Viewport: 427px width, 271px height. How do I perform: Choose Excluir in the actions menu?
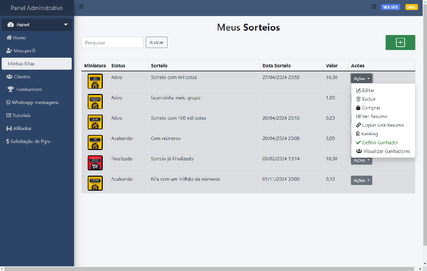[x=369, y=99]
